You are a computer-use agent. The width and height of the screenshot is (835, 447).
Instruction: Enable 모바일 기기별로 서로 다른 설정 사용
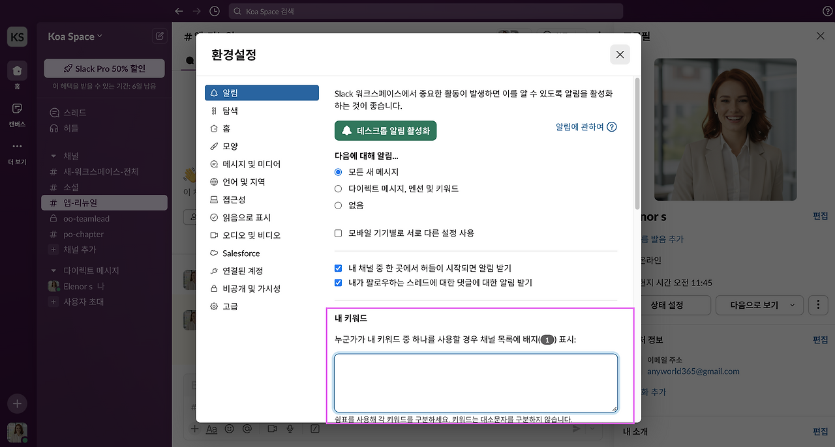[x=338, y=233]
